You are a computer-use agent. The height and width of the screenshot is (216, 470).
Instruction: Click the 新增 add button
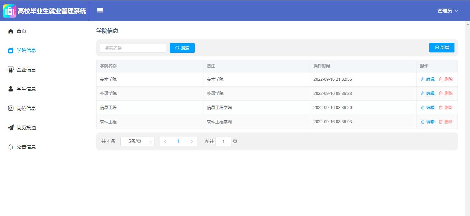(442, 48)
